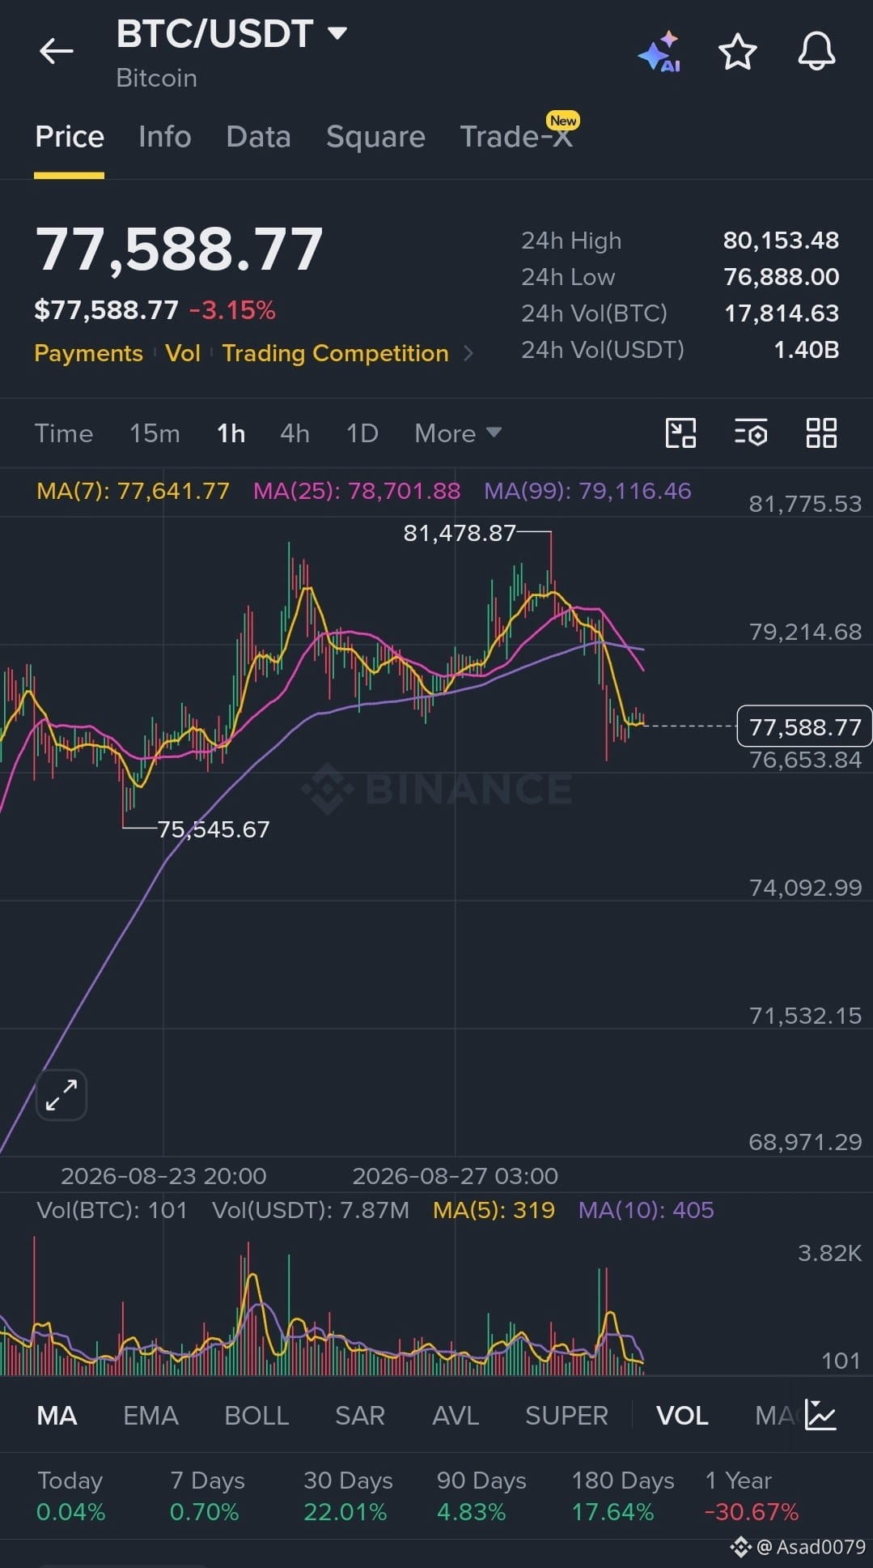The image size is (873, 1568).
Task: Toggle the EMA indicator
Action: point(150,1416)
